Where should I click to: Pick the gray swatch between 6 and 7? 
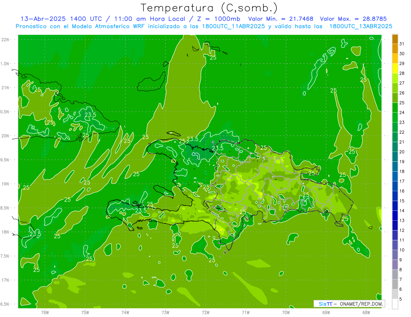pos(395,284)
